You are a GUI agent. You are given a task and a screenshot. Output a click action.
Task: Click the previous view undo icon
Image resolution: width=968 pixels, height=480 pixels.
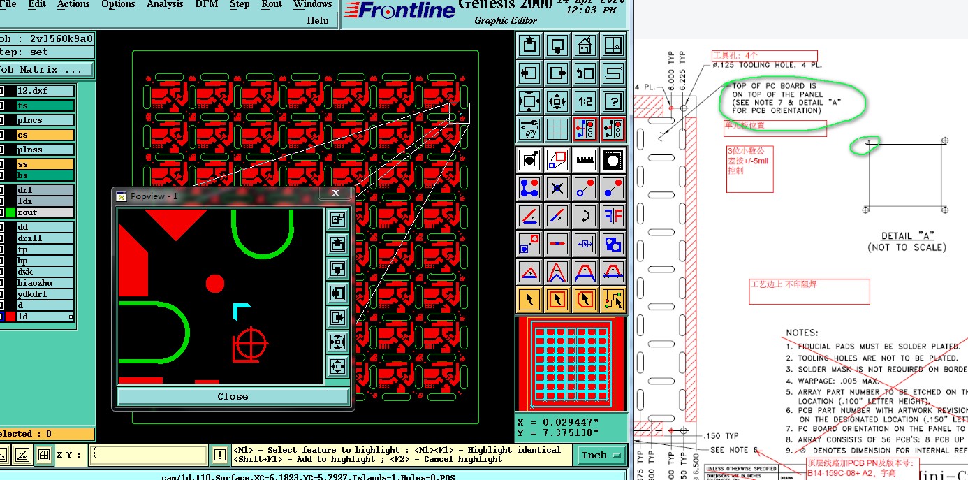585,73
